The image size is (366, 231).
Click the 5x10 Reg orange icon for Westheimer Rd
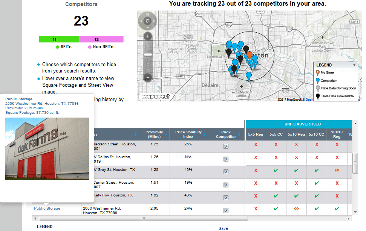(296, 209)
